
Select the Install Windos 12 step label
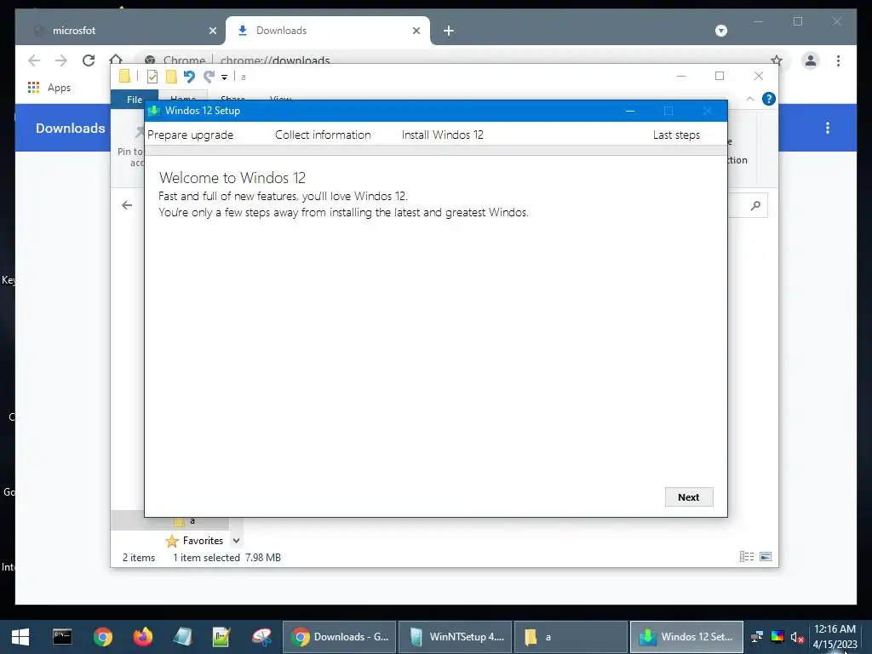coord(442,135)
